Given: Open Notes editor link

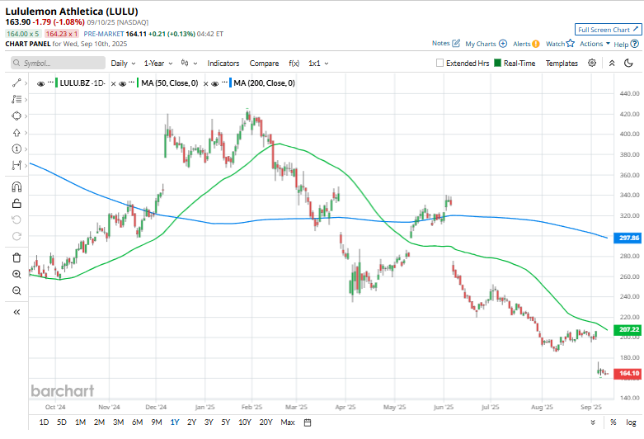Looking at the screenshot, I should (446, 43).
